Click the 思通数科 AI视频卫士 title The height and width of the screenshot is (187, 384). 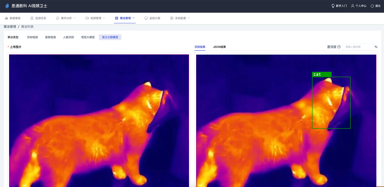pos(29,6)
